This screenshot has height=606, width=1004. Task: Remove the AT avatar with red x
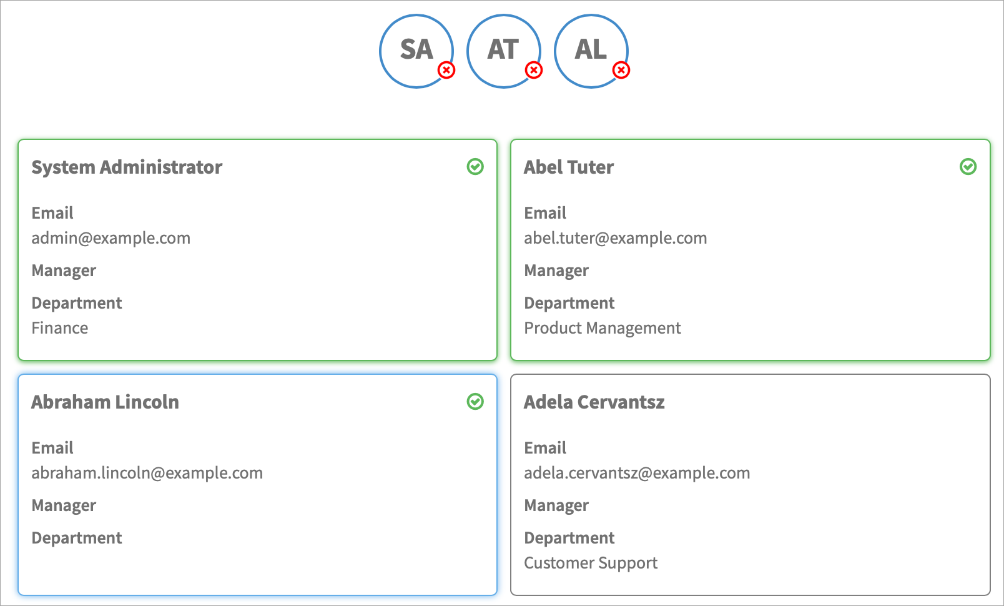(534, 70)
